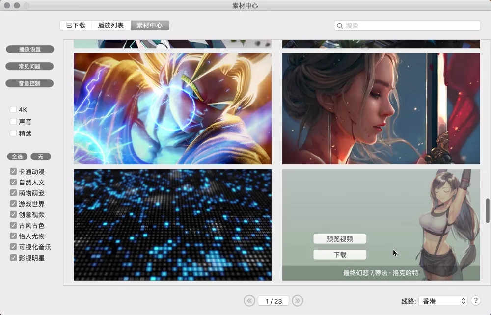Uncheck the 萌物萌宠 category

pos(13,193)
